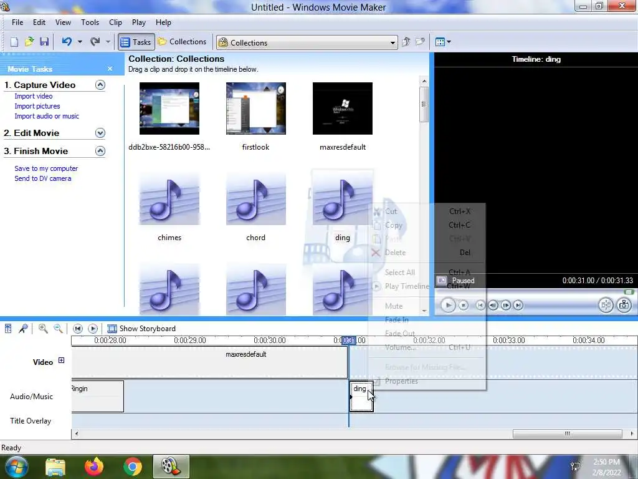
Task: Click the Import video link
Action: (34, 96)
